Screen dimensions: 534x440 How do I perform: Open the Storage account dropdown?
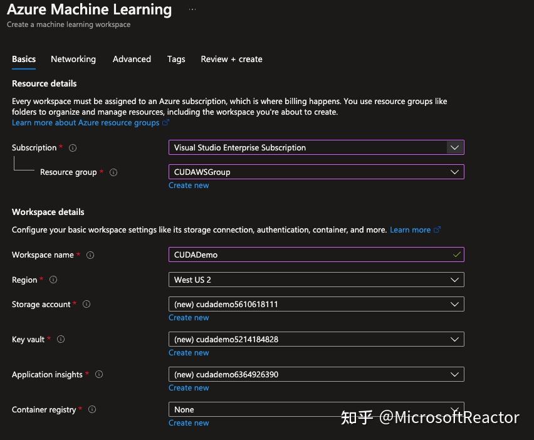[317, 304]
